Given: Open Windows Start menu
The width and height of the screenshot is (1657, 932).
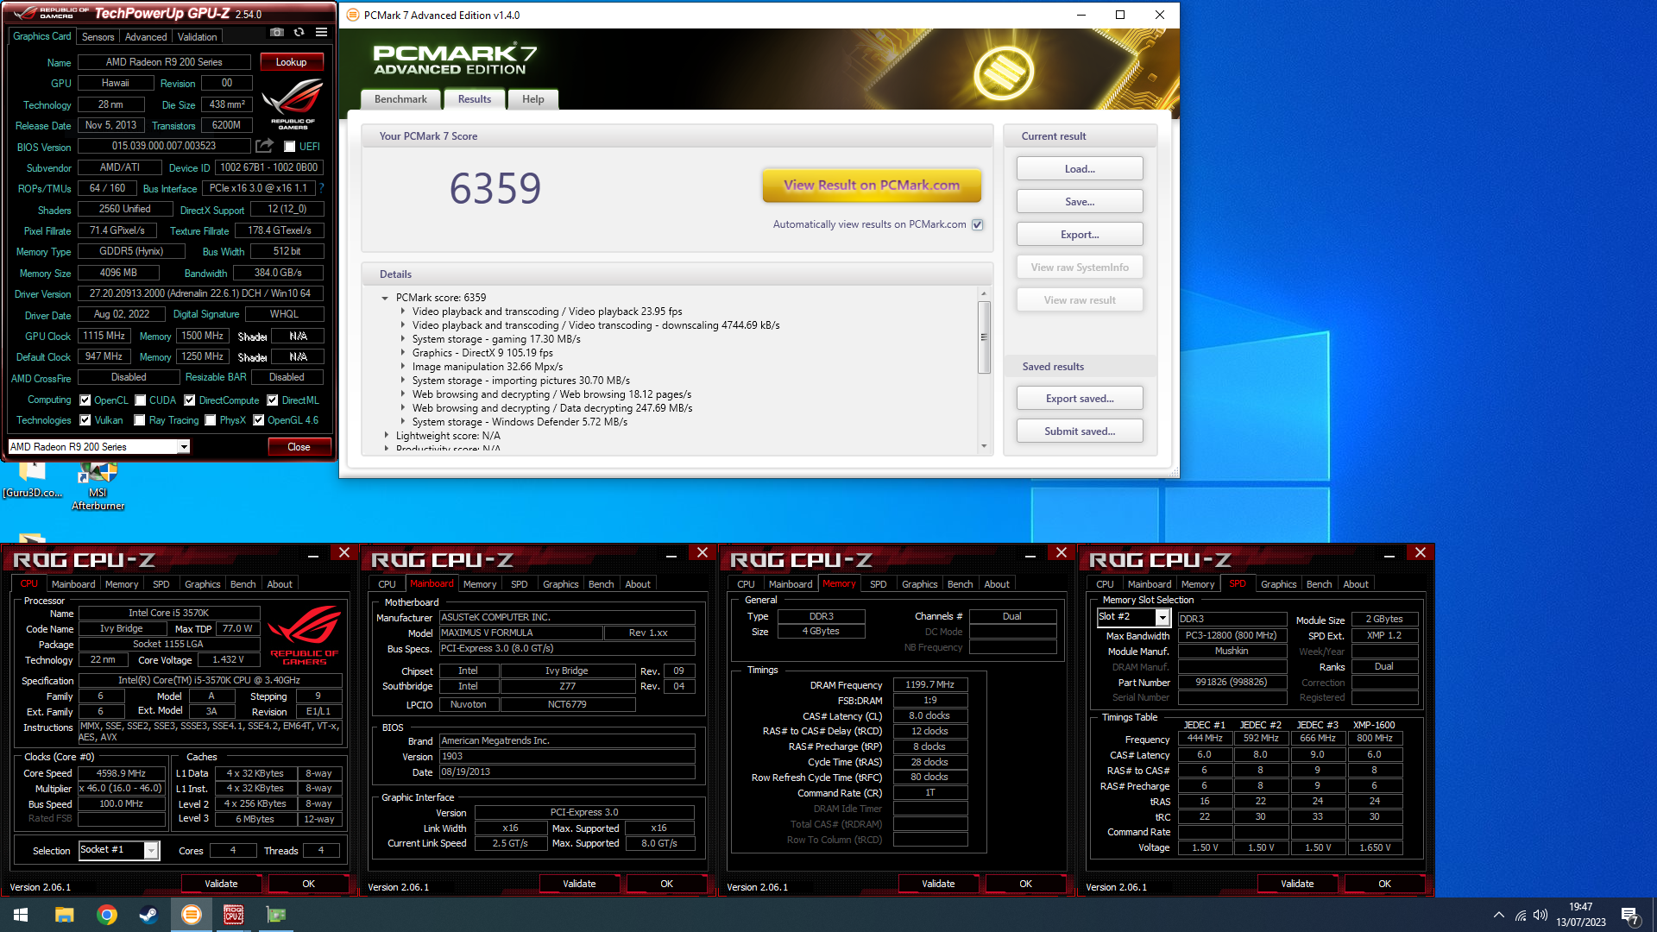Looking at the screenshot, I should click(21, 915).
